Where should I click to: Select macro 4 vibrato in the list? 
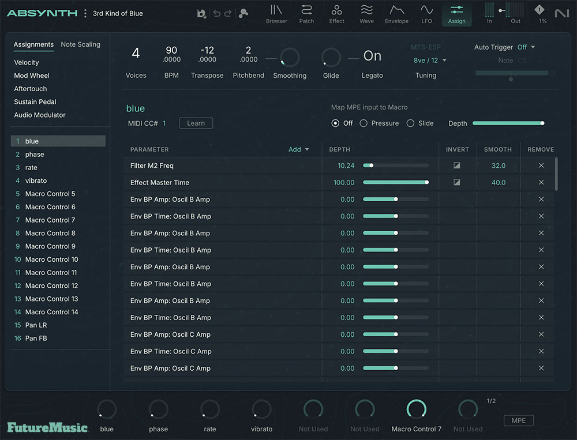[x=58, y=180]
